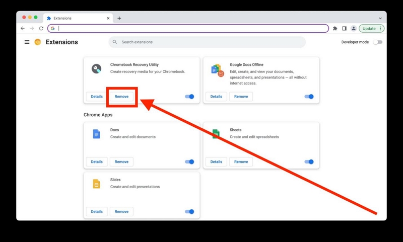Click the browser back arrow

23,29
